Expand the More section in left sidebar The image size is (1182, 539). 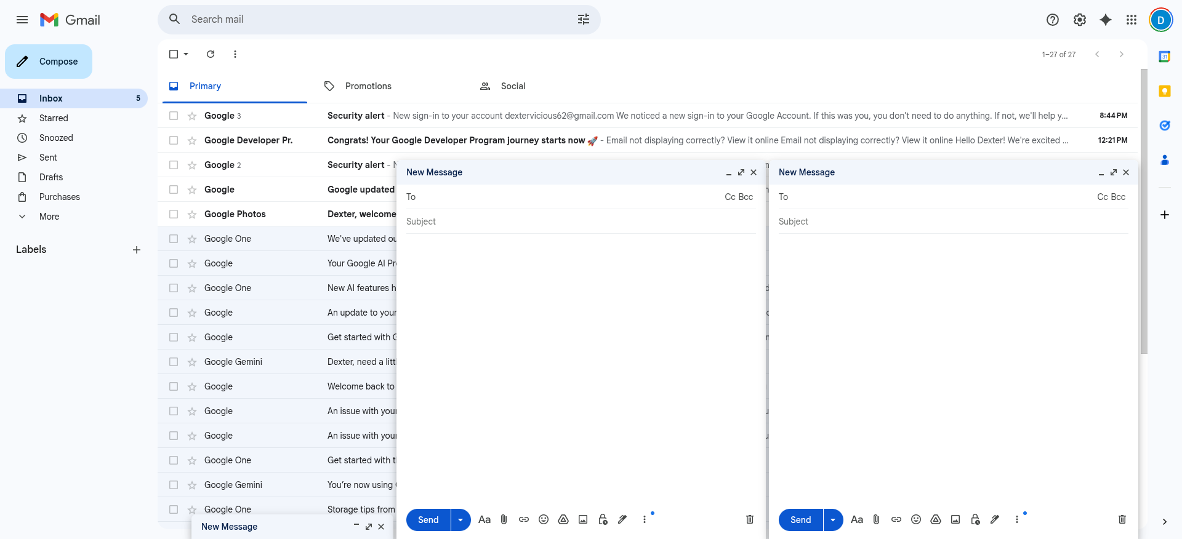point(49,217)
